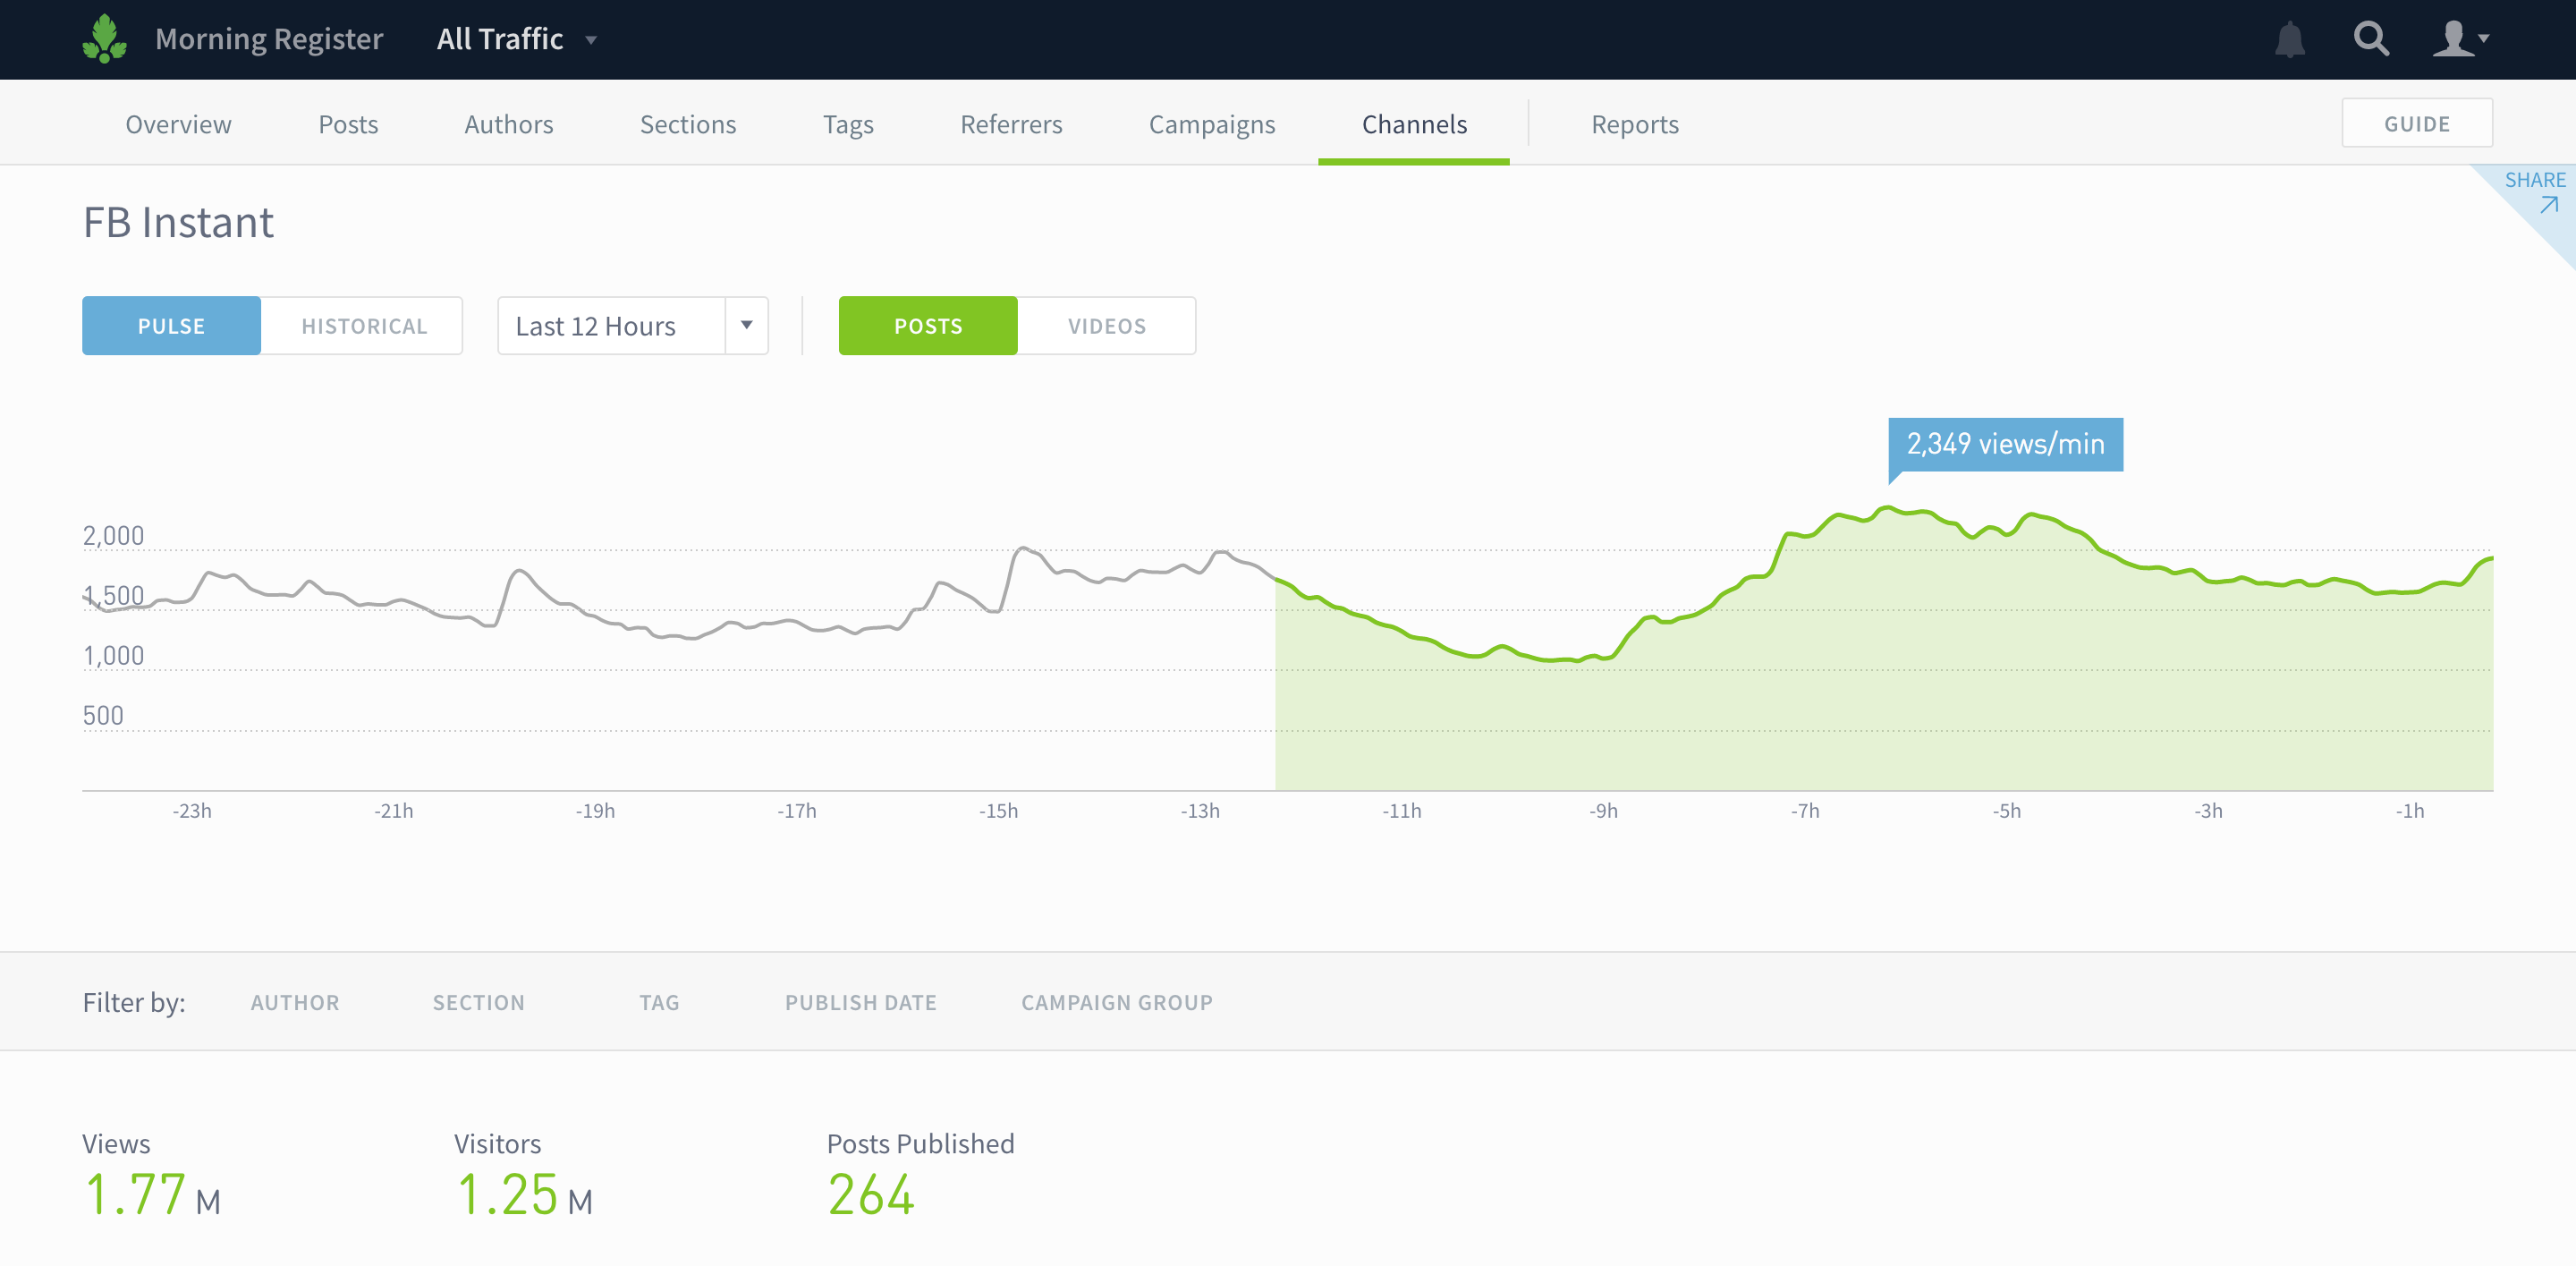Click the Morning Register site name
The width and height of the screenshot is (2576, 1266).
(x=269, y=39)
